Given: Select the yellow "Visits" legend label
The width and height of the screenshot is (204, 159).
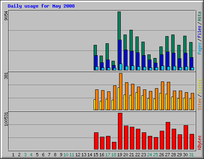Looking at the screenshot, I should point(200,87).
